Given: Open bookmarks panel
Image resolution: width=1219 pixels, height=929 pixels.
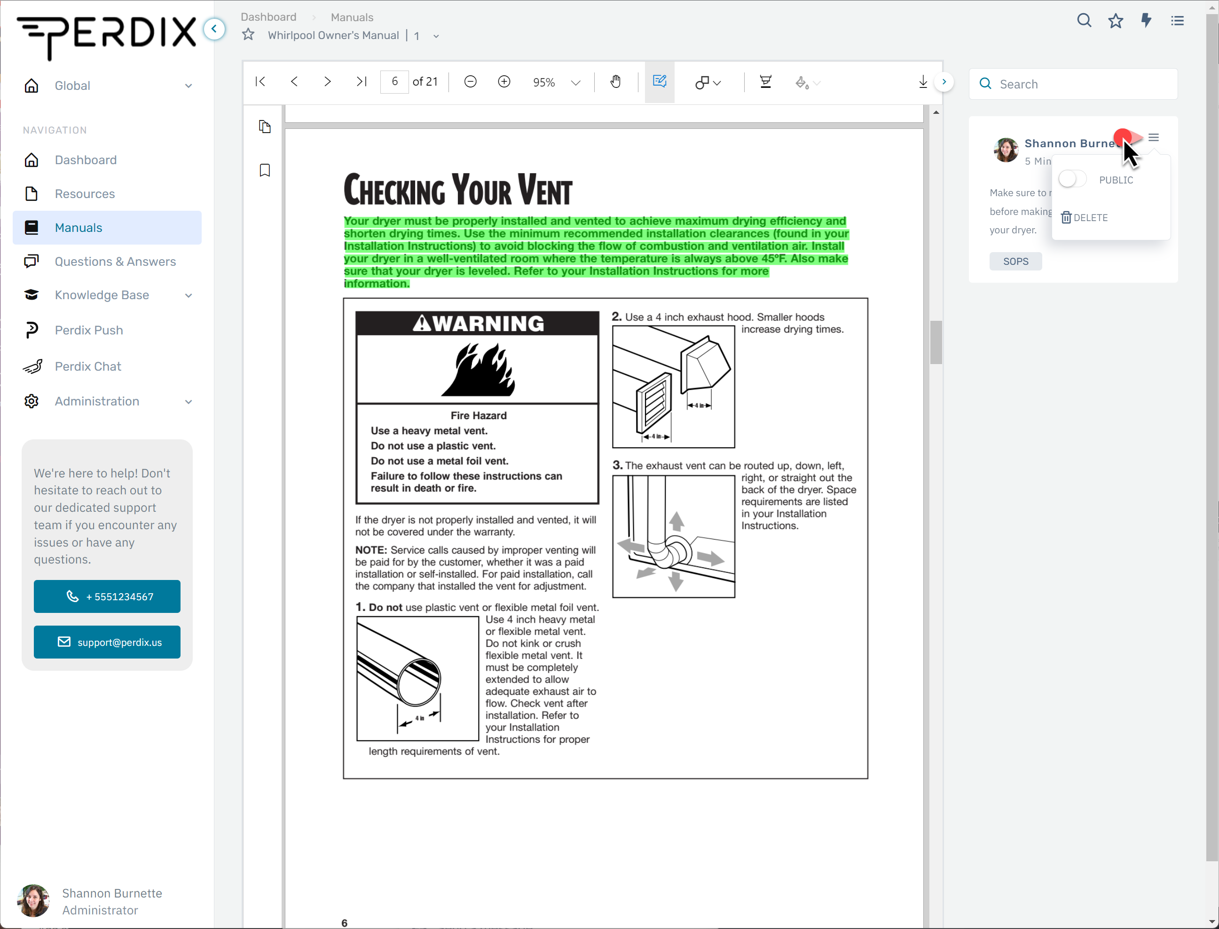Looking at the screenshot, I should 265,170.
